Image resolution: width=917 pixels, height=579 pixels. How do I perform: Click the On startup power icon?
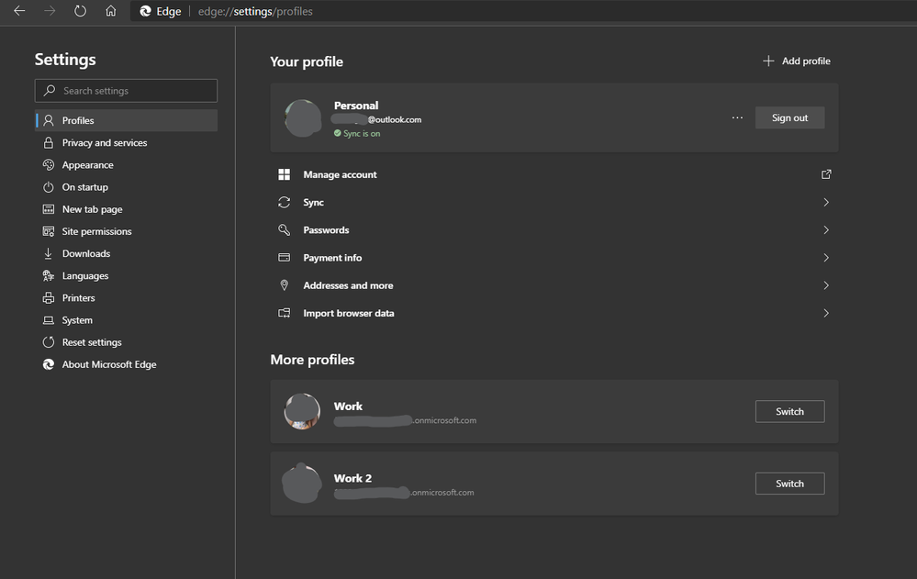pos(49,187)
